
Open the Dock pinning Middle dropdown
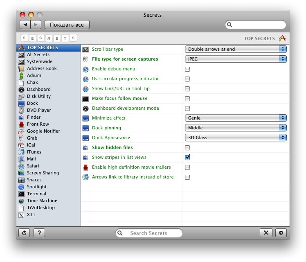[236, 128]
